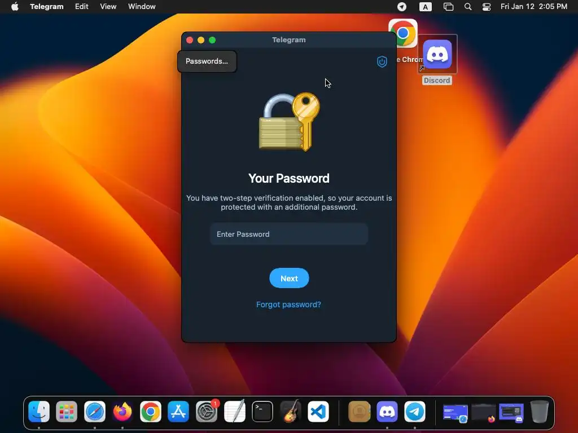Open Terminal from the dock

pos(262,412)
